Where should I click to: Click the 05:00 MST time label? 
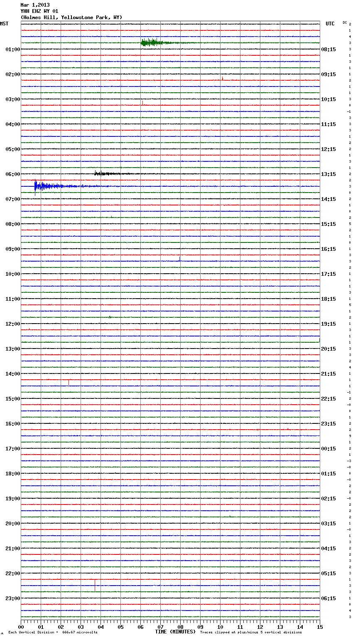[x=13, y=149]
